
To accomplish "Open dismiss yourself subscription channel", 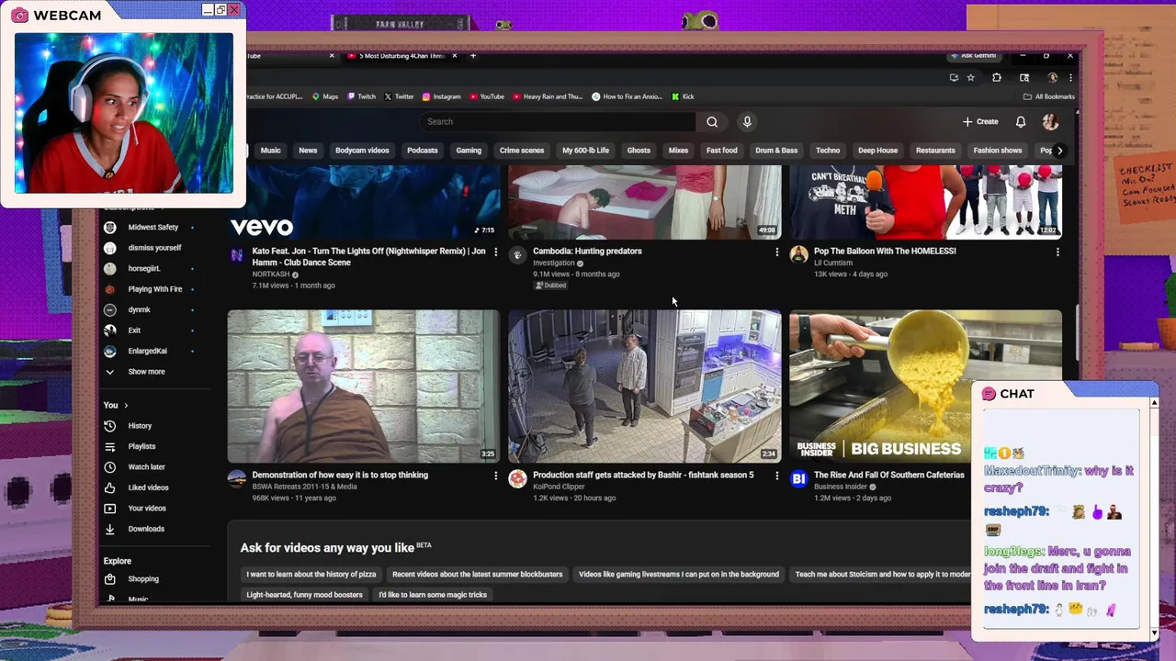I will pyautogui.click(x=154, y=248).
